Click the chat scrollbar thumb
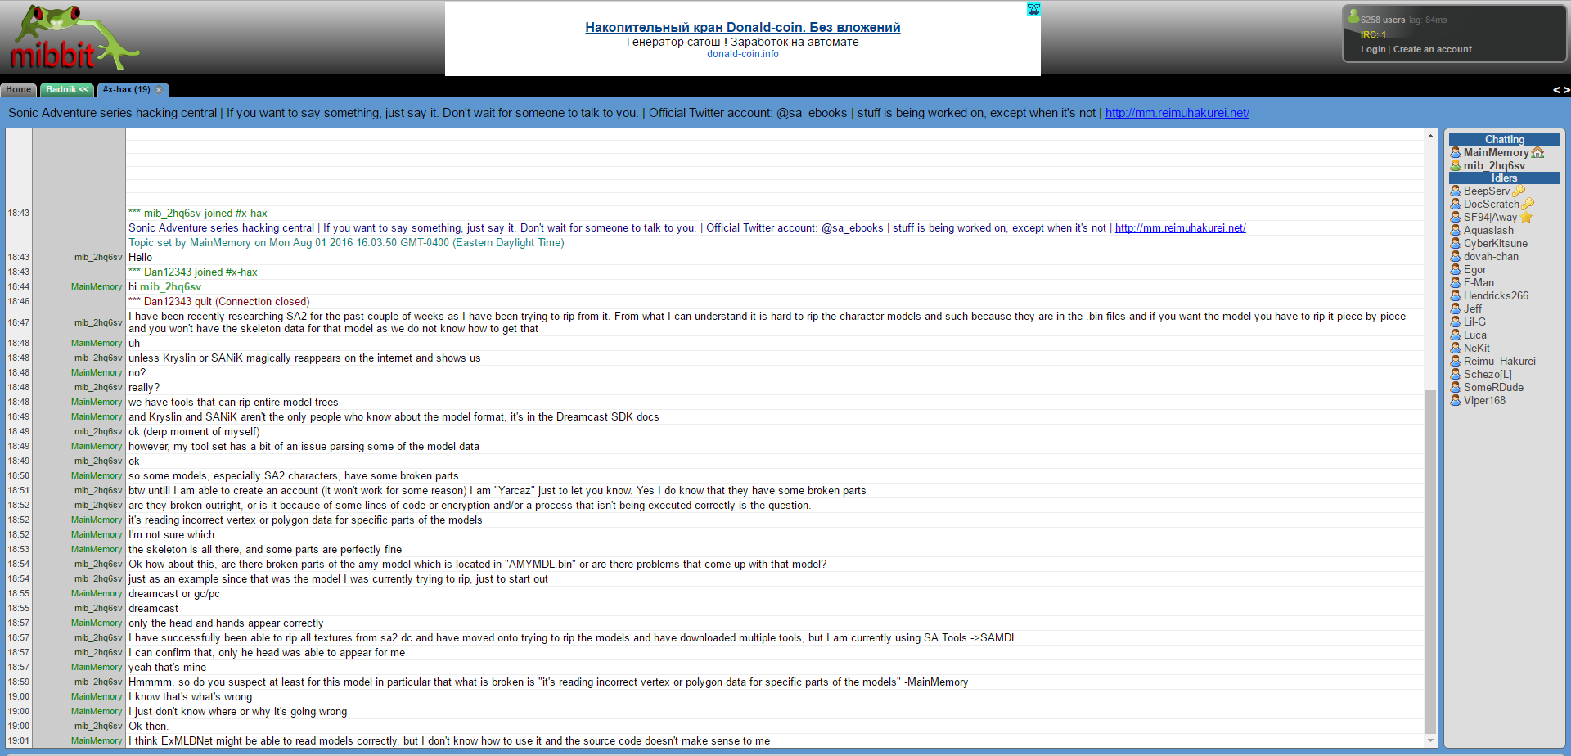Image resolution: width=1571 pixels, height=756 pixels. click(x=1430, y=561)
